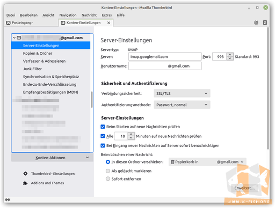Collapse the gmail.com account tree
This screenshot has width=275, height=208.
[15, 38]
